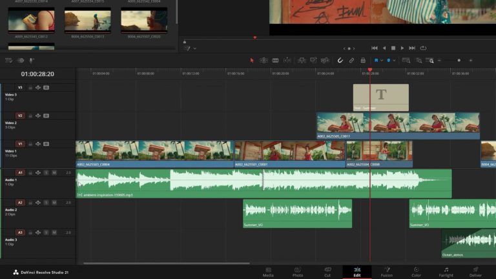Lock the Video 1 track
The height and width of the screenshot is (279, 496).
pos(30,144)
